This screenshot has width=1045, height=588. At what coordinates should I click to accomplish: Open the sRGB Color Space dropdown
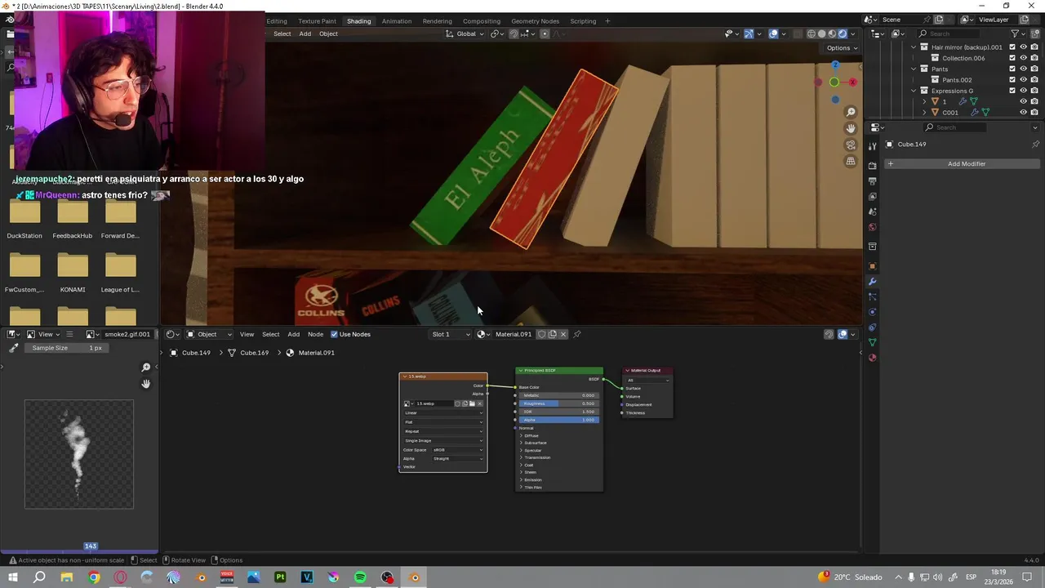(x=457, y=450)
